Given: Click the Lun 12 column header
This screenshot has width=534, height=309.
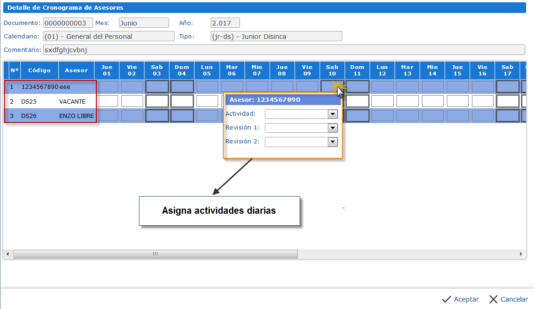Looking at the screenshot, I should [x=382, y=70].
